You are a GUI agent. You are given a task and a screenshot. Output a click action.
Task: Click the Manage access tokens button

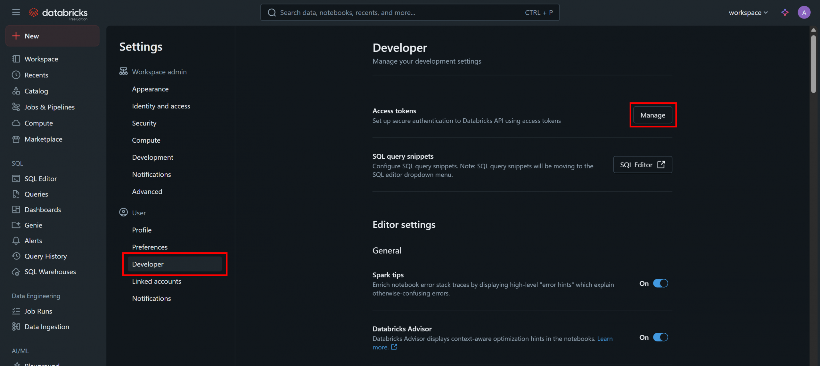pos(653,115)
